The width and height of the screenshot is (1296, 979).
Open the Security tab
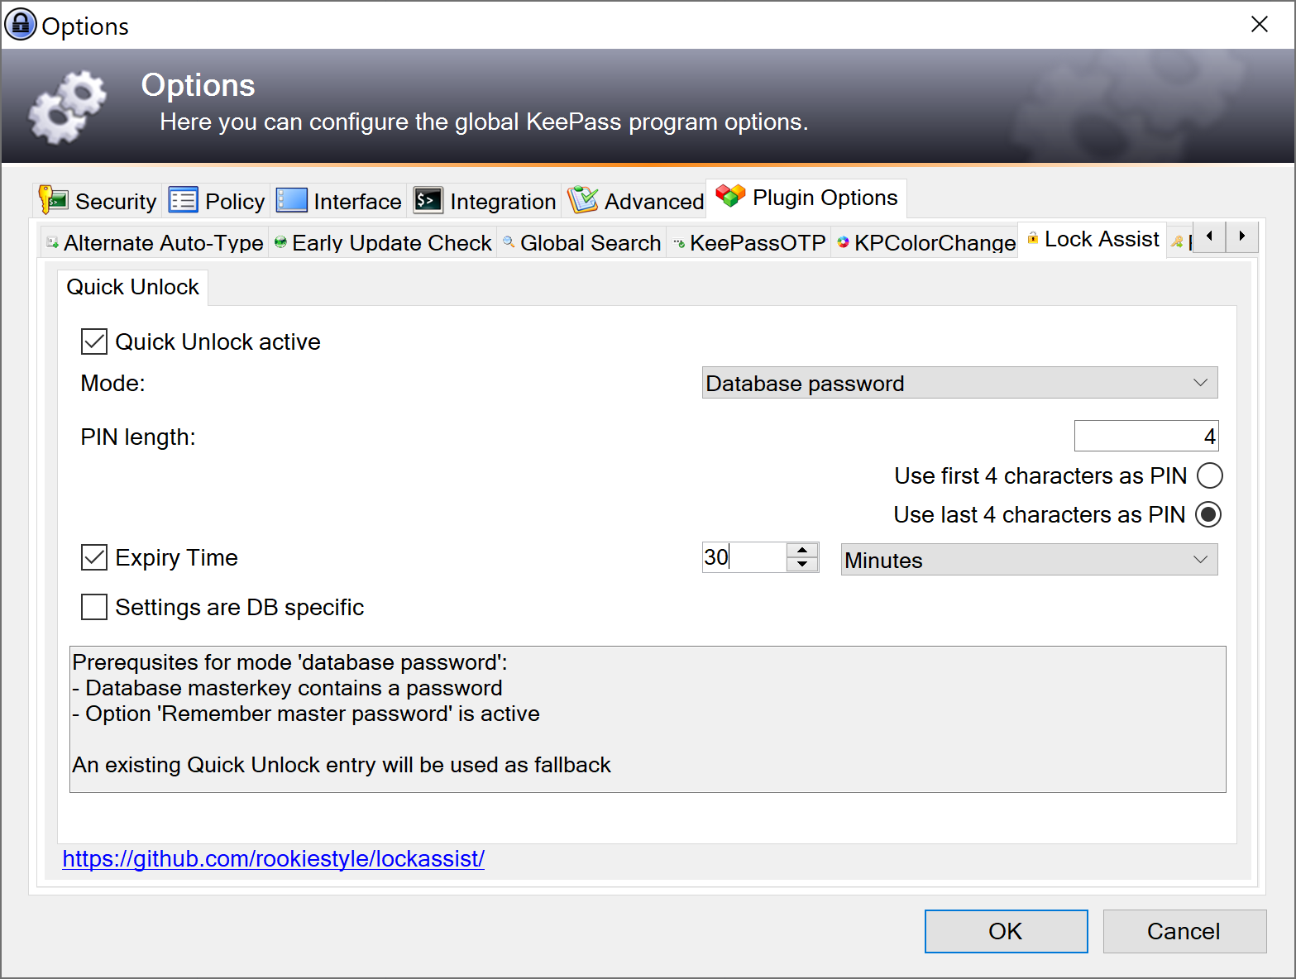click(x=98, y=201)
